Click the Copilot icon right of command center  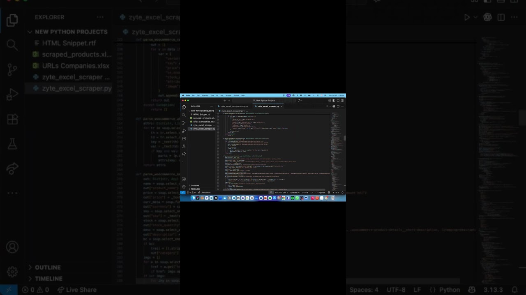tap(299, 100)
